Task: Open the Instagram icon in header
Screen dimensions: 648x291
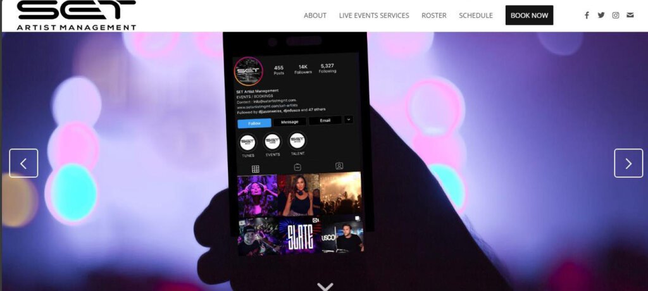Action: [x=615, y=15]
